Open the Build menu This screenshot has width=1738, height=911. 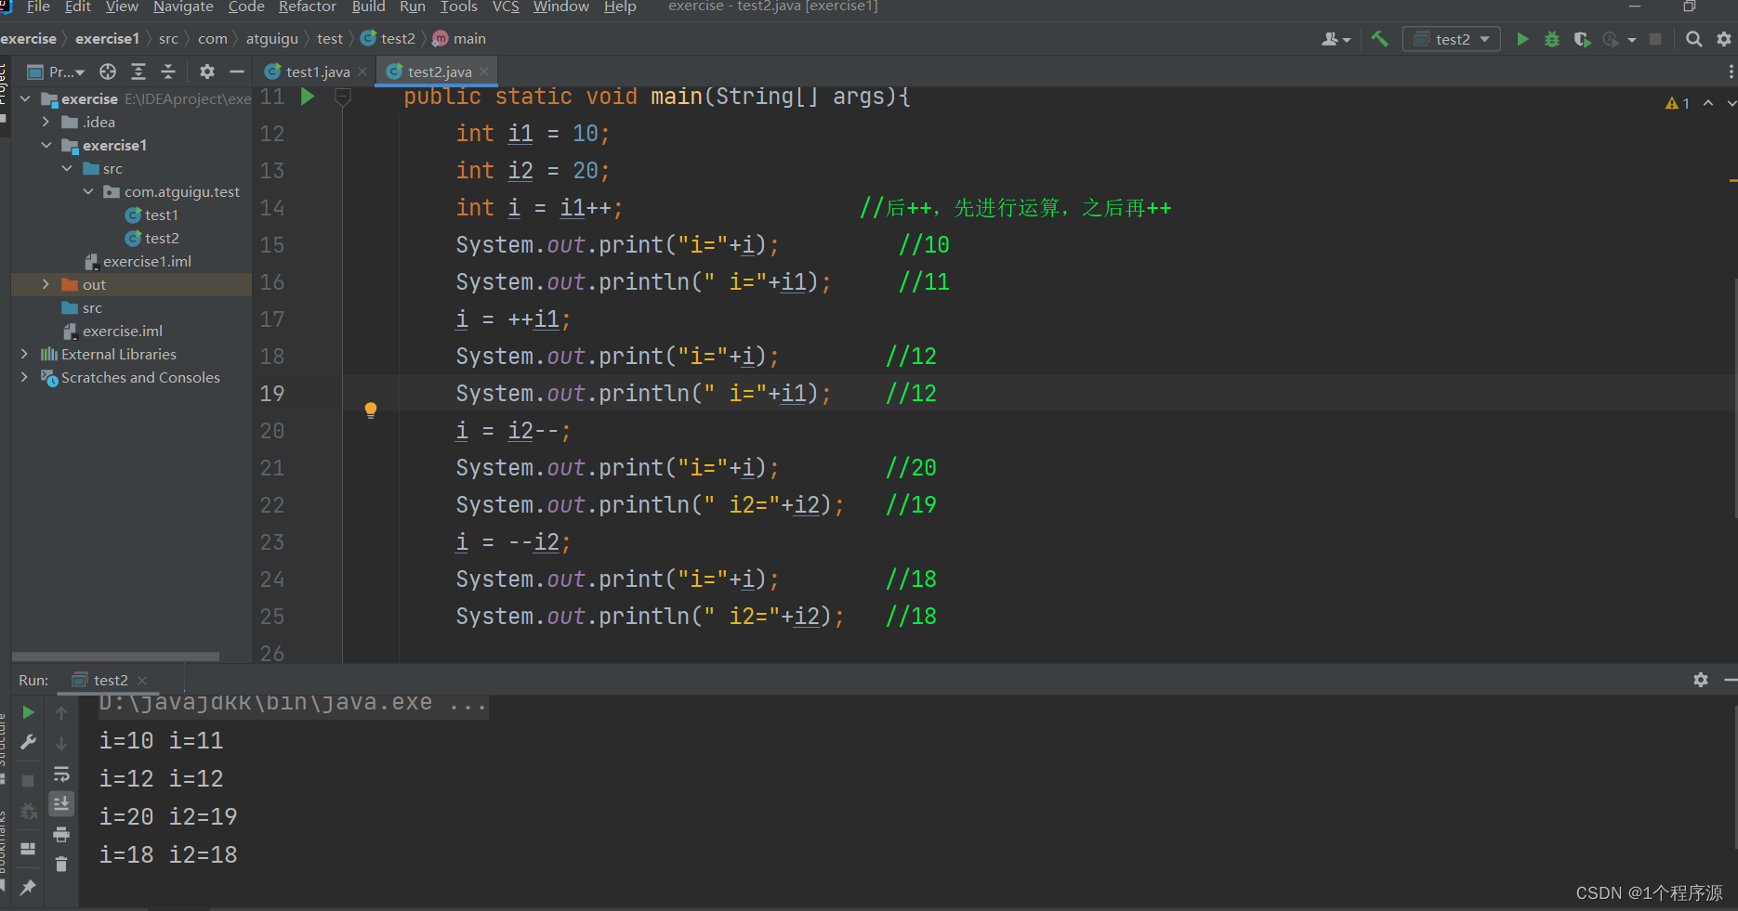click(368, 7)
